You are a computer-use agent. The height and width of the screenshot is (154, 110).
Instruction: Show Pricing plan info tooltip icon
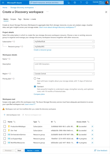(x=14, y=79)
